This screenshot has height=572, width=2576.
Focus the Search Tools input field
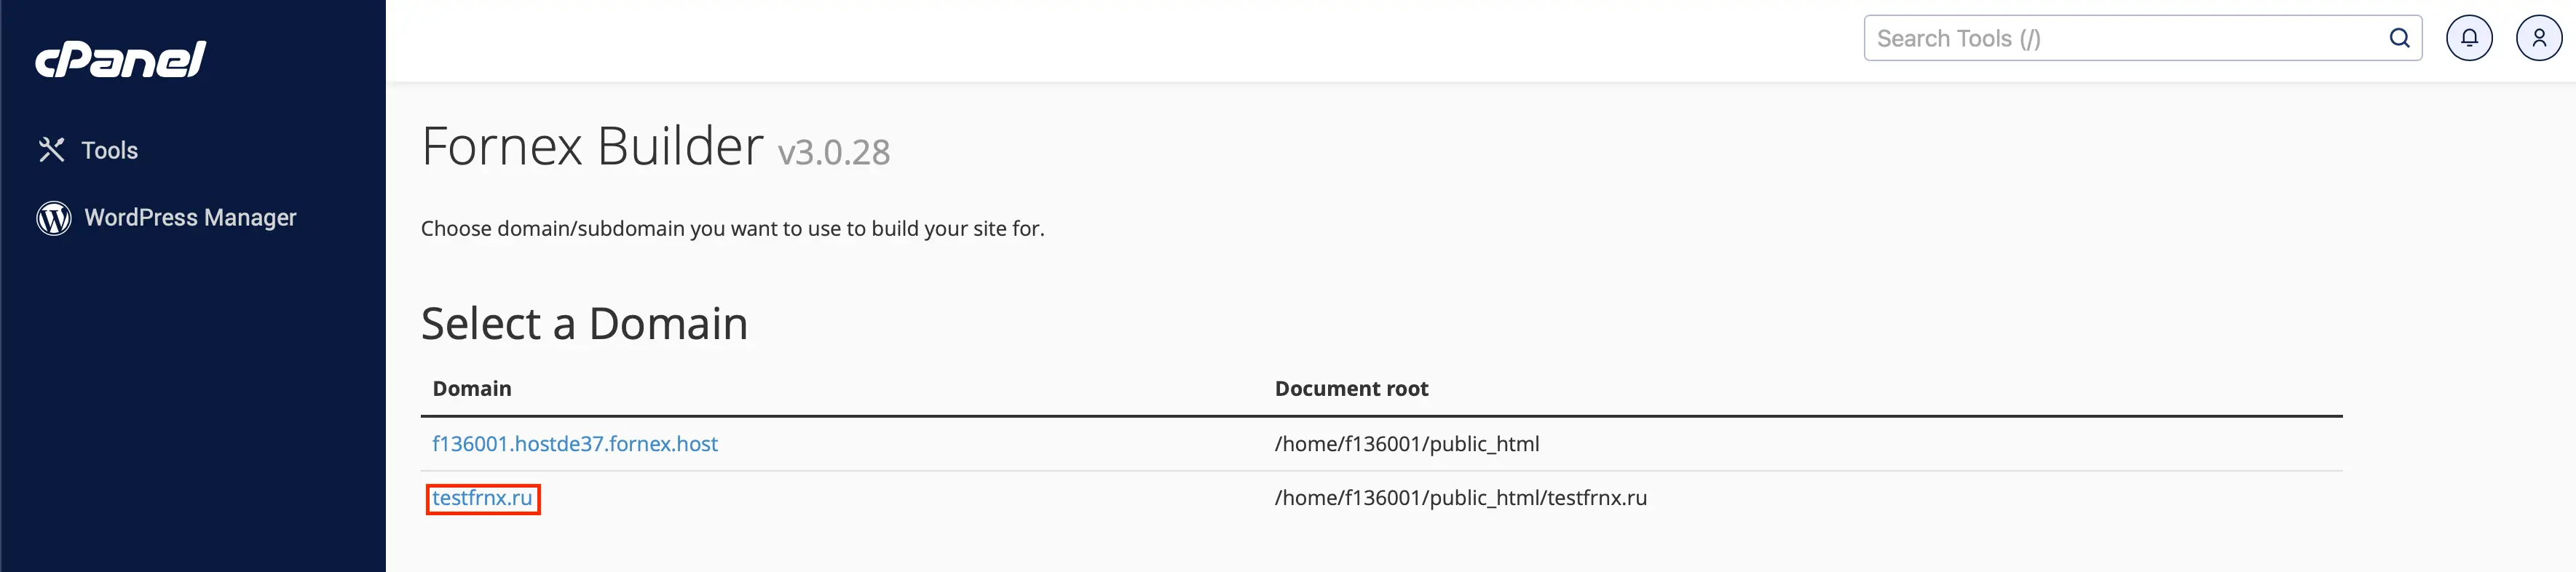2120,38
